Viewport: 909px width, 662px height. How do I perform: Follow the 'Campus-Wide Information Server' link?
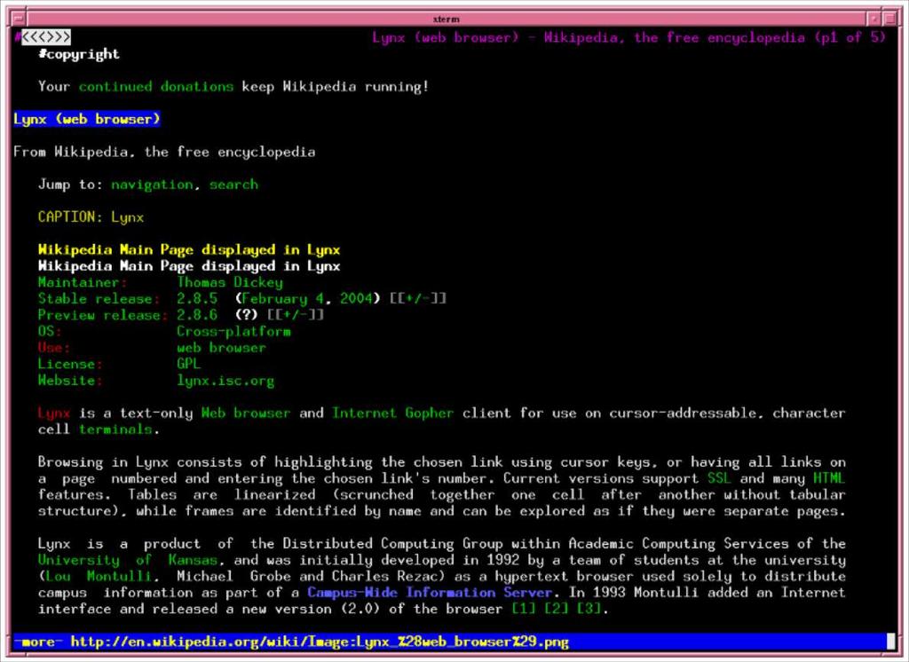(x=430, y=593)
